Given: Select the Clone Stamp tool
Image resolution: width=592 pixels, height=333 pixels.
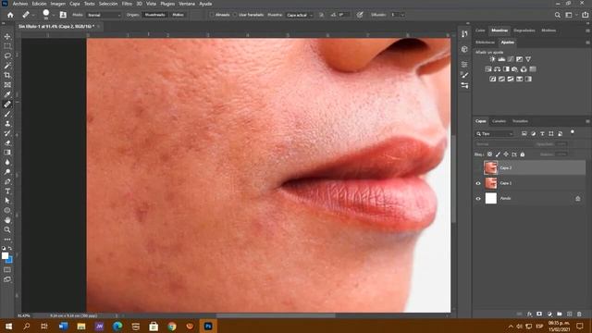Looking at the screenshot, I should (7, 123).
